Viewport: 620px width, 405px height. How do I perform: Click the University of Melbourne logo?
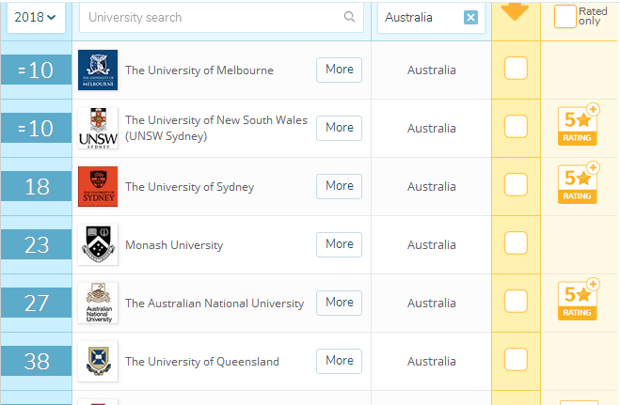(98, 70)
